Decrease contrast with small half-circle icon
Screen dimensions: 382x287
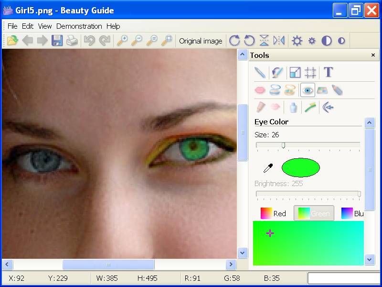tap(341, 41)
